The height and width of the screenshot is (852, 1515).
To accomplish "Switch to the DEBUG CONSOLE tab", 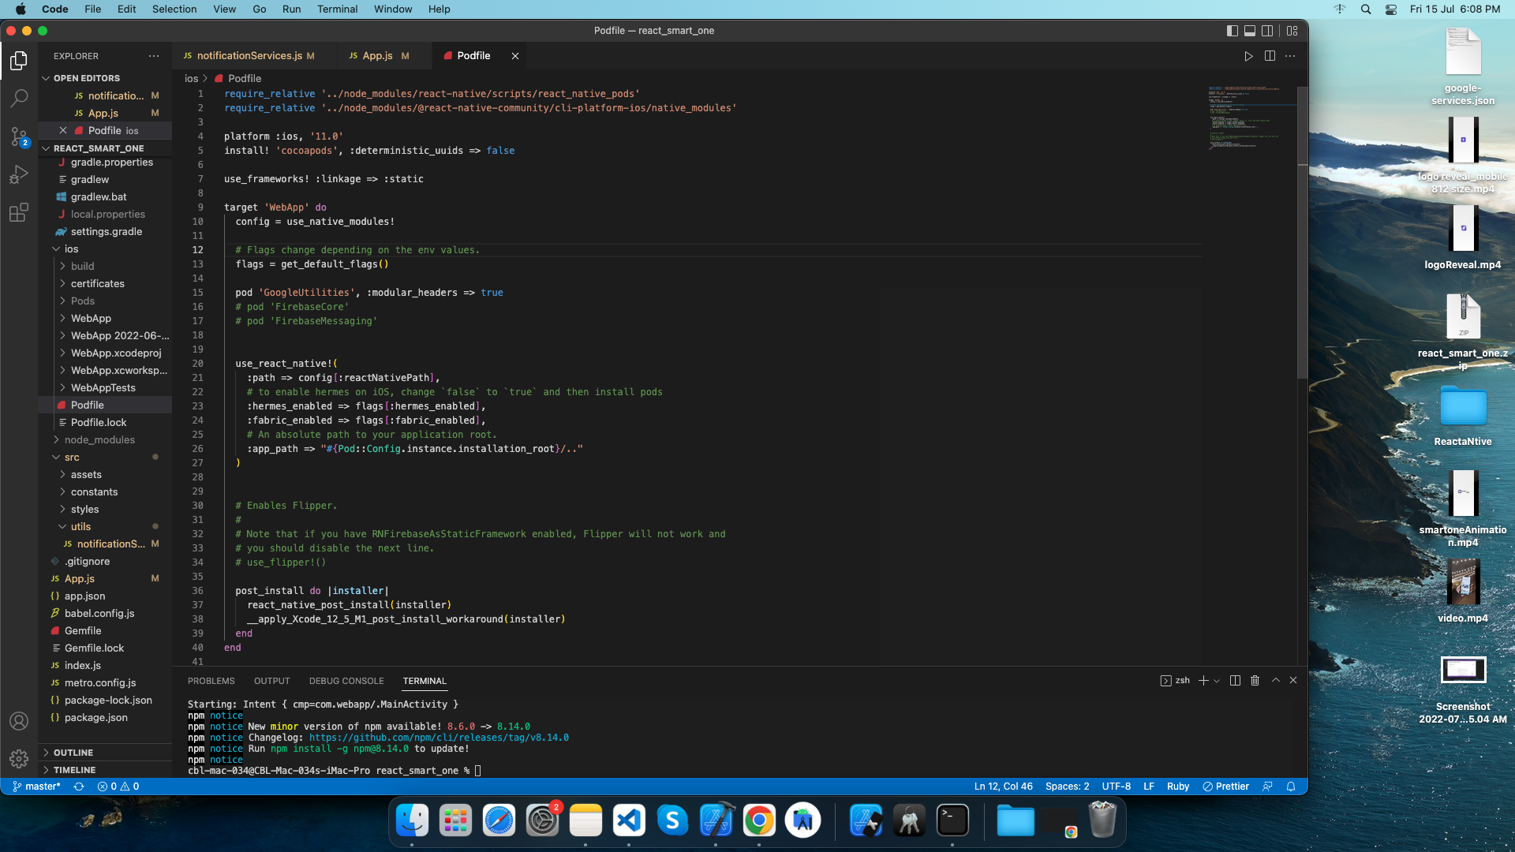I will click(x=346, y=681).
